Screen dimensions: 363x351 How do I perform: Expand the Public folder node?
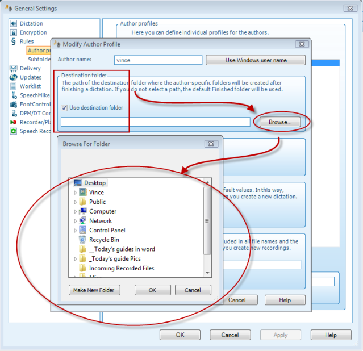coord(75,202)
